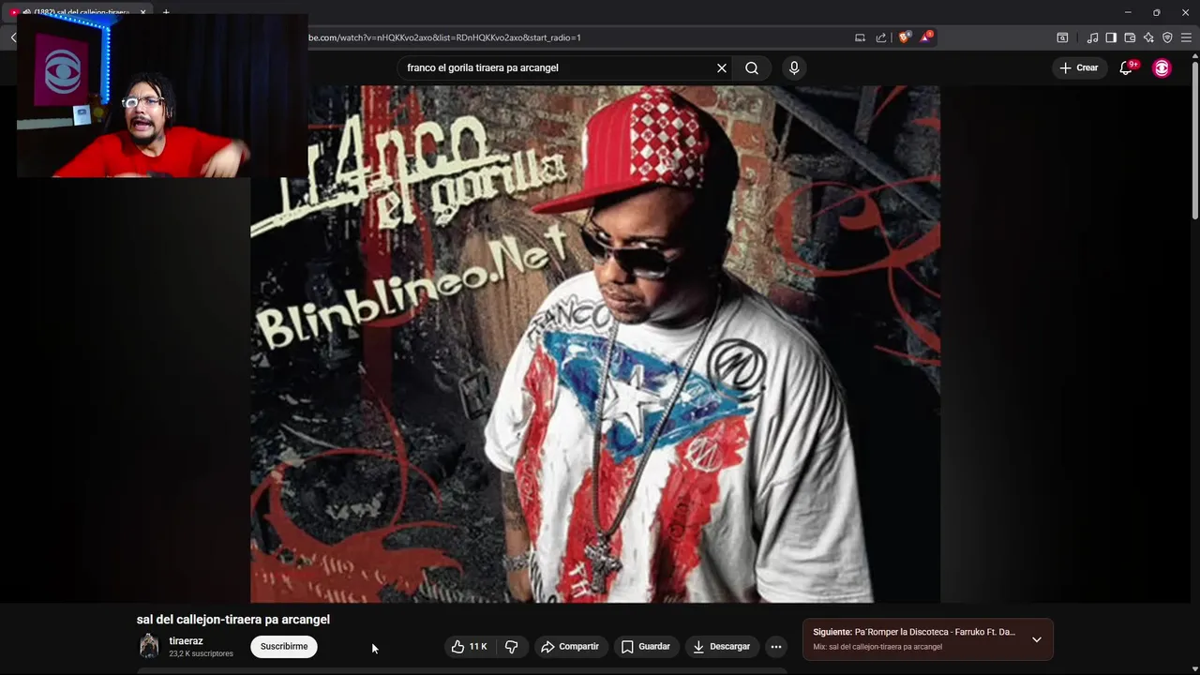Screen dimensions: 1200x675
Task: Click the '23,2 K suscriptores' text
Action: pos(201,653)
